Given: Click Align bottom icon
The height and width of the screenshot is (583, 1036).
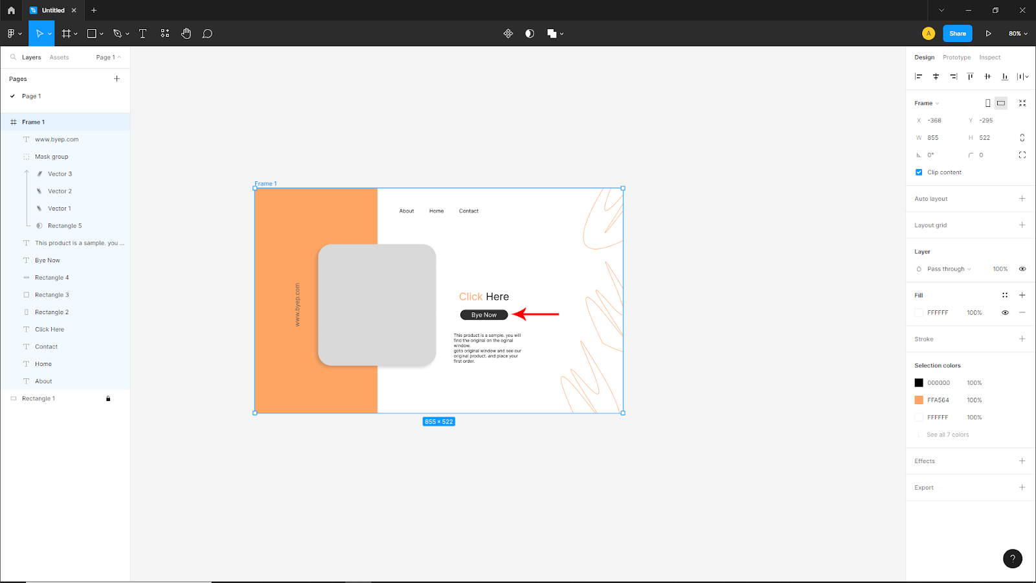Looking at the screenshot, I should pyautogui.click(x=1005, y=76).
